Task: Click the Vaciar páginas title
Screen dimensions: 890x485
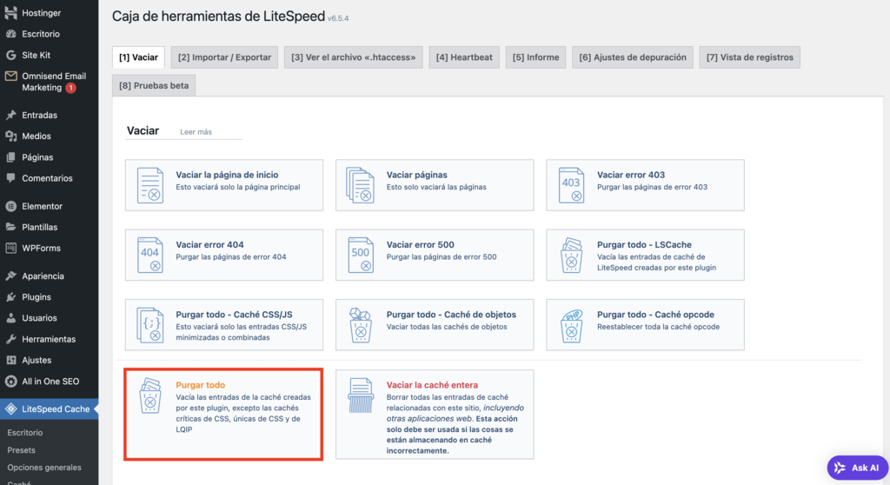Action: [416, 175]
